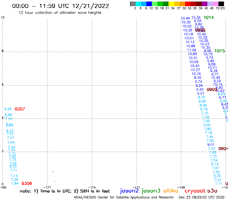The width and height of the screenshot is (228, 200).
Task: Click the purple swatch in the legend
Action: tap(204, 4)
